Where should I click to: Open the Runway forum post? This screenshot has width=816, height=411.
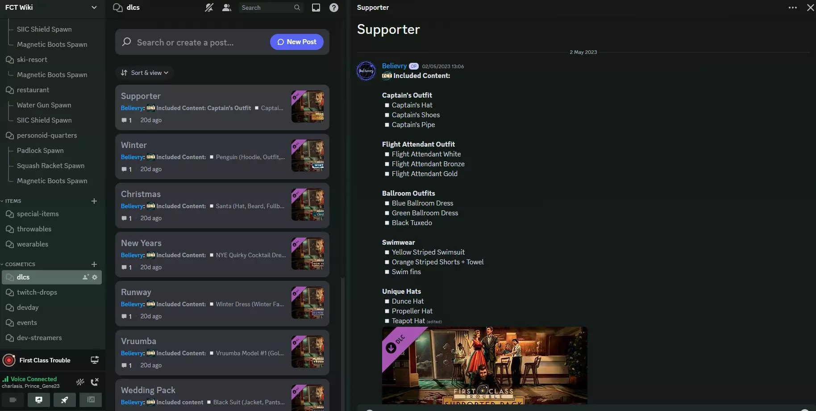coord(222,304)
